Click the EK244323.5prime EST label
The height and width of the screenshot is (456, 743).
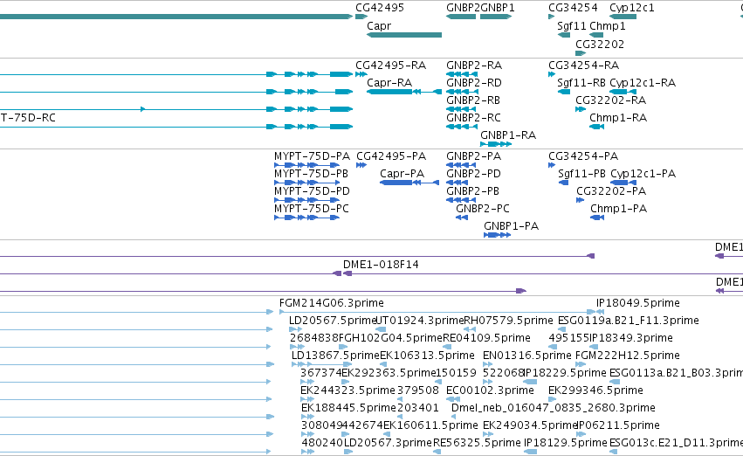[347, 390]
